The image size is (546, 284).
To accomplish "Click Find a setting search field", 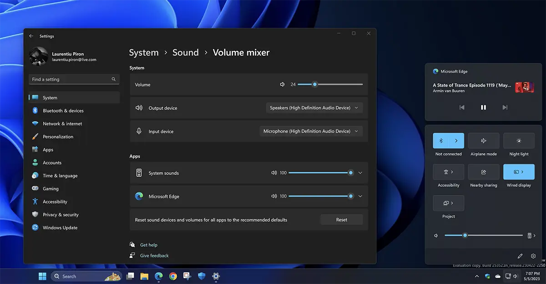I will coord(74,79).
